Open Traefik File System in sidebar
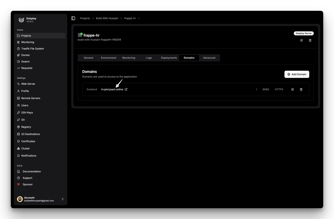Image resolution: width=334 pixels, height=219 pixels. click(32, 49)
